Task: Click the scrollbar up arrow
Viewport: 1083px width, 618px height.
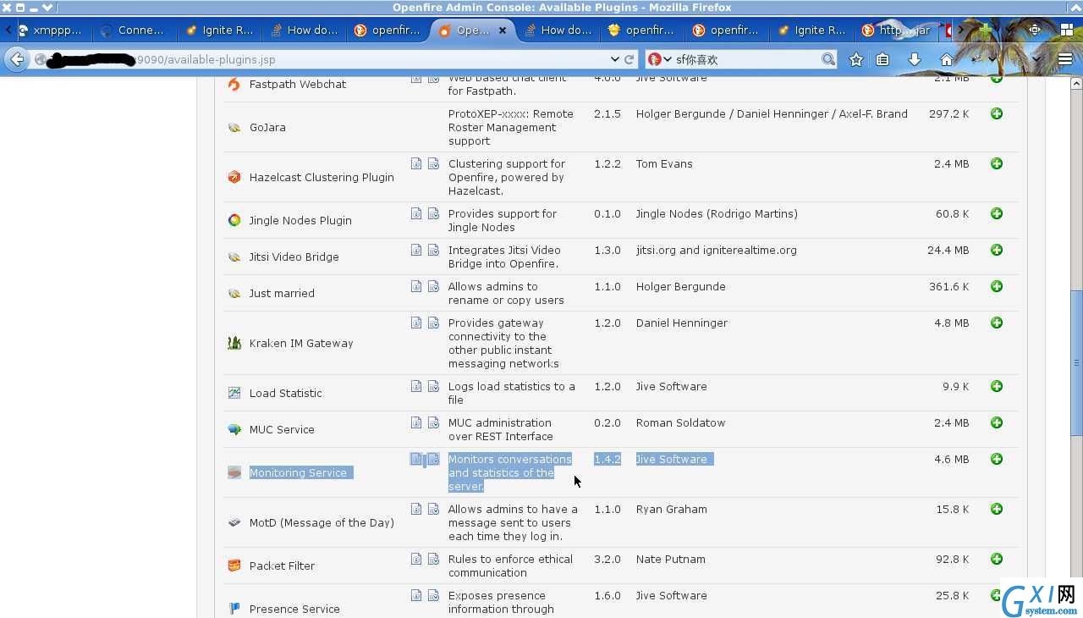Action: click(x=1076, y=83)
